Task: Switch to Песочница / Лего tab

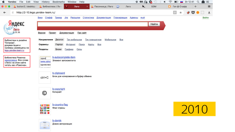Action: click(x=102, y=6)
